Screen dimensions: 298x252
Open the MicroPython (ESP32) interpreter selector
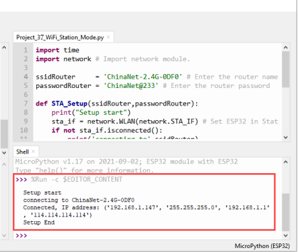pos(262,246)
